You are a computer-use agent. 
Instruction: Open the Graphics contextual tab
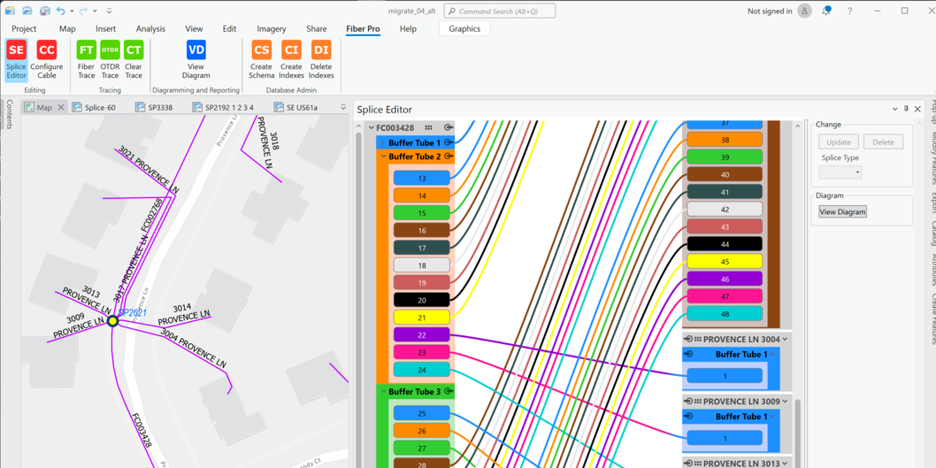coord(464,28)
